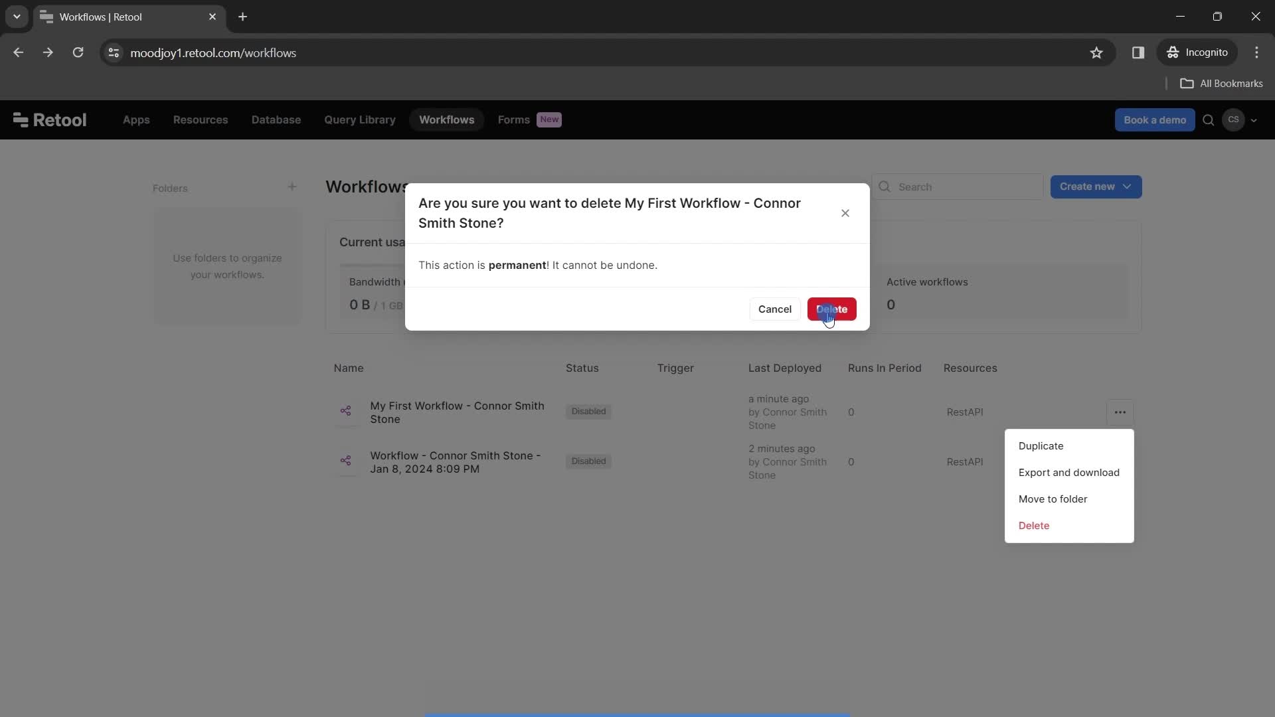This screenshot has width=1275, height=717.
Task: Open the Apps navigation tab
Action: [x=134, y=119]
